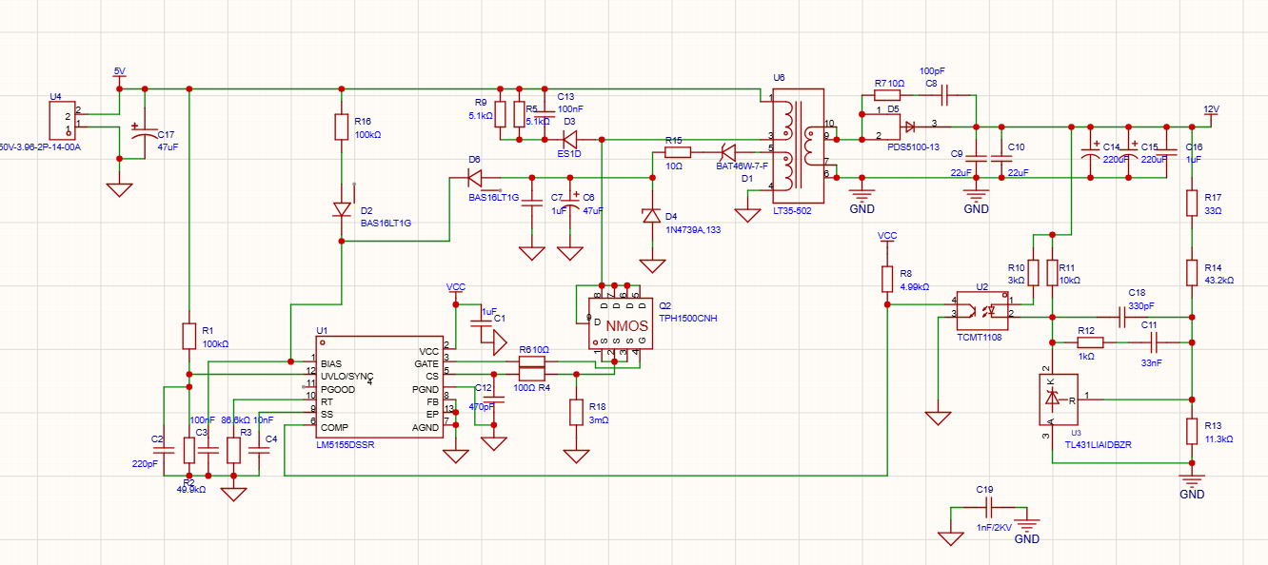Click diode D2 BAS16LT1G
1268x565 pixels.
coord(341,211)
